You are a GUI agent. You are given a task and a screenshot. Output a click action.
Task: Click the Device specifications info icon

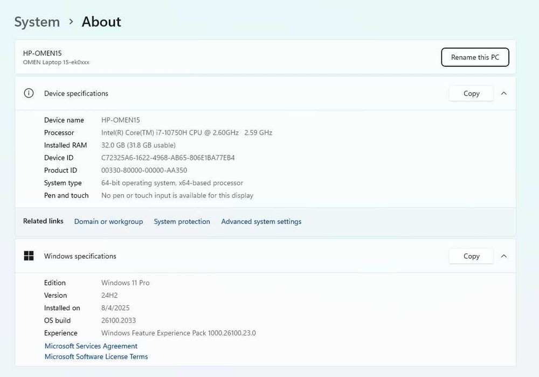click(29, 93)
